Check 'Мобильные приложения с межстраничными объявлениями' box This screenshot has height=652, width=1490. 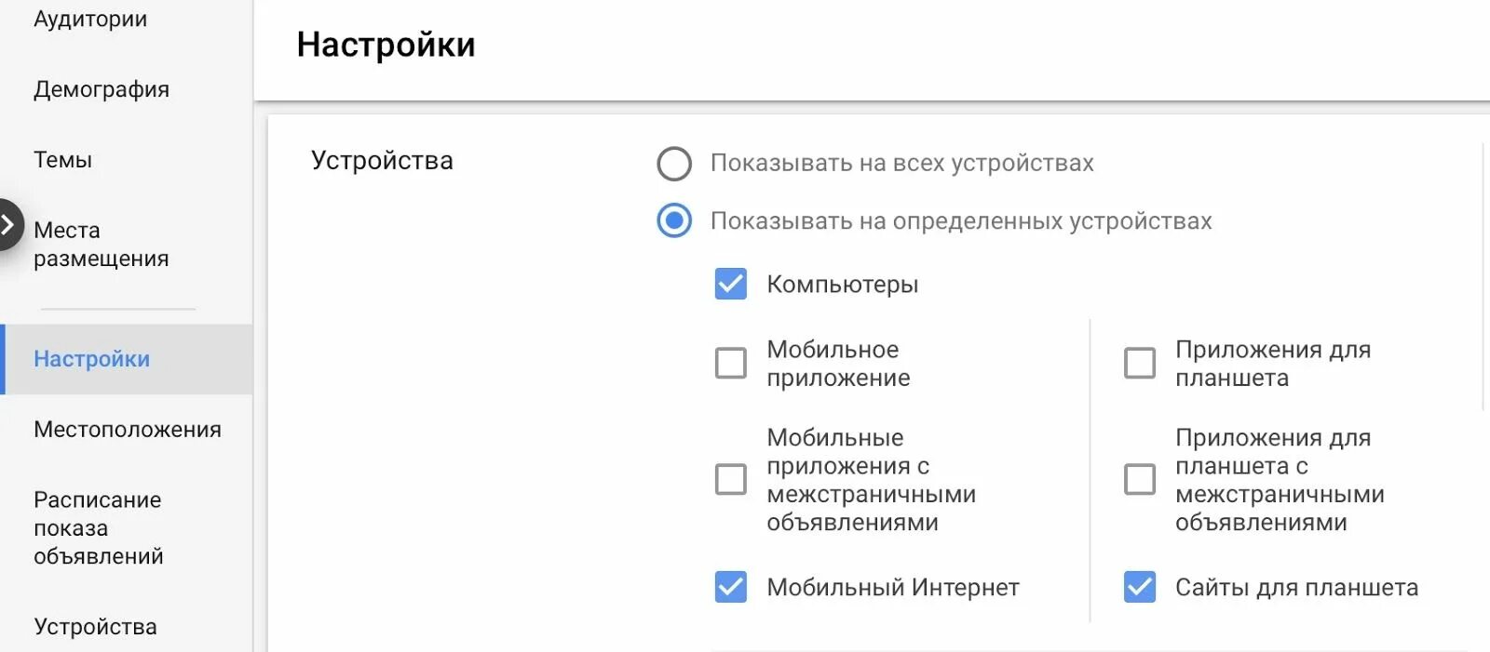tap(731, 479)
